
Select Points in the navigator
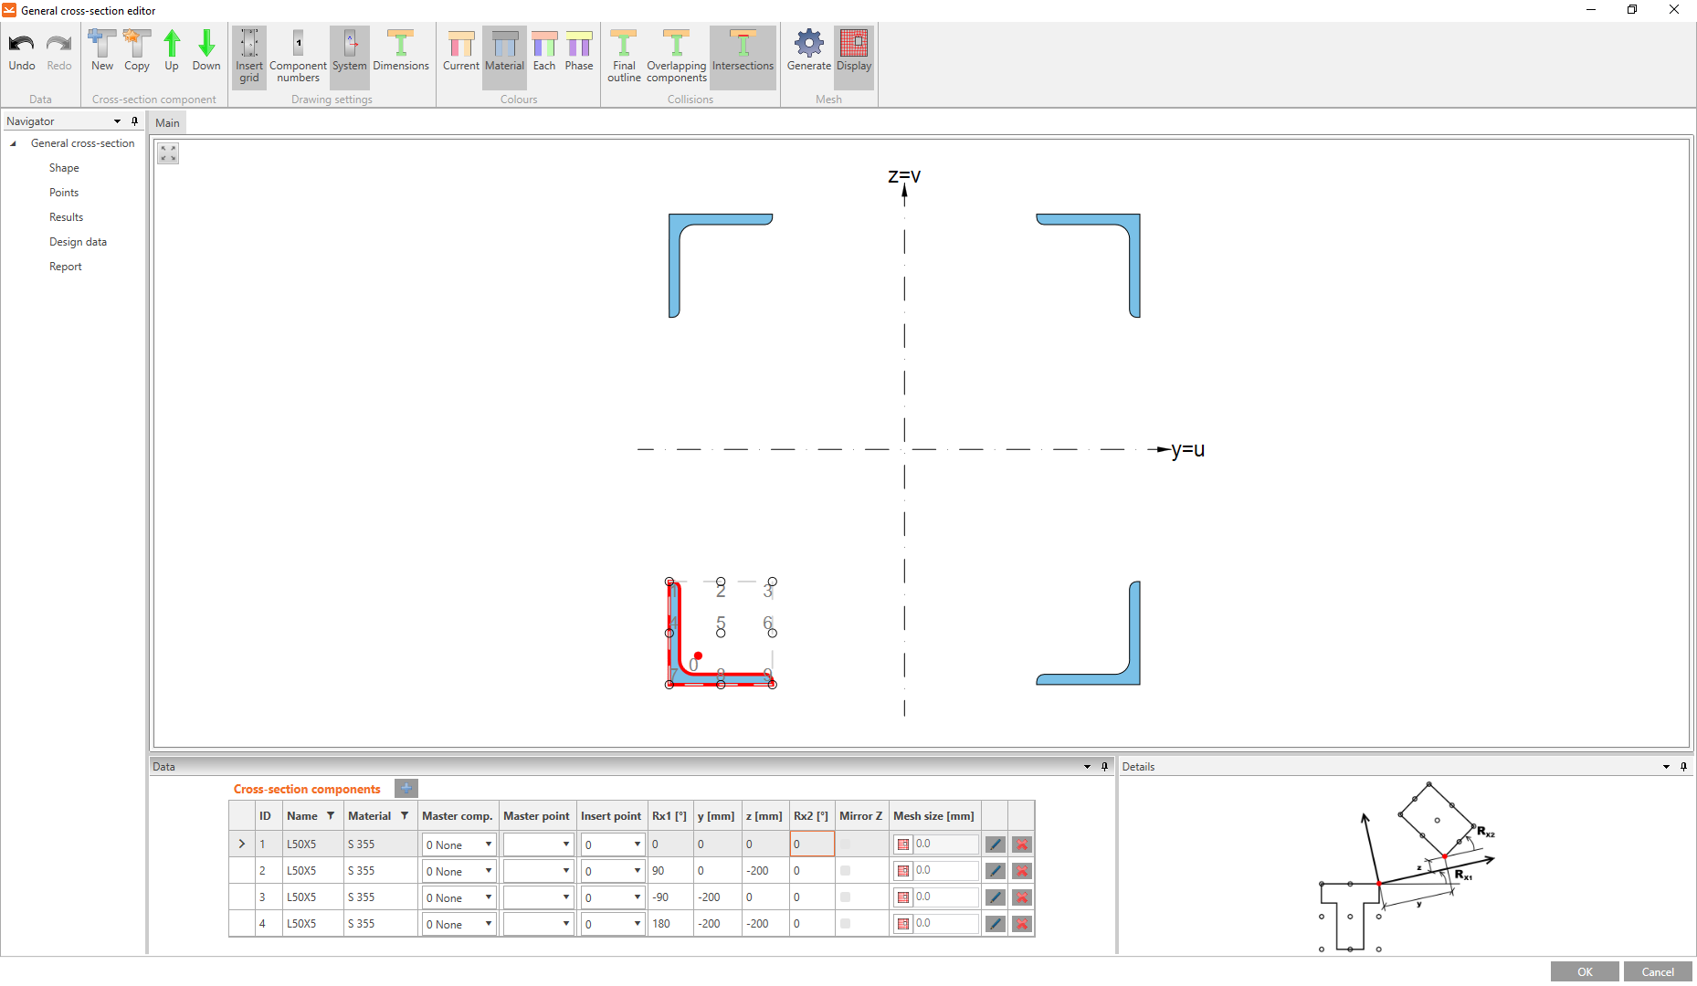[64, 193]
